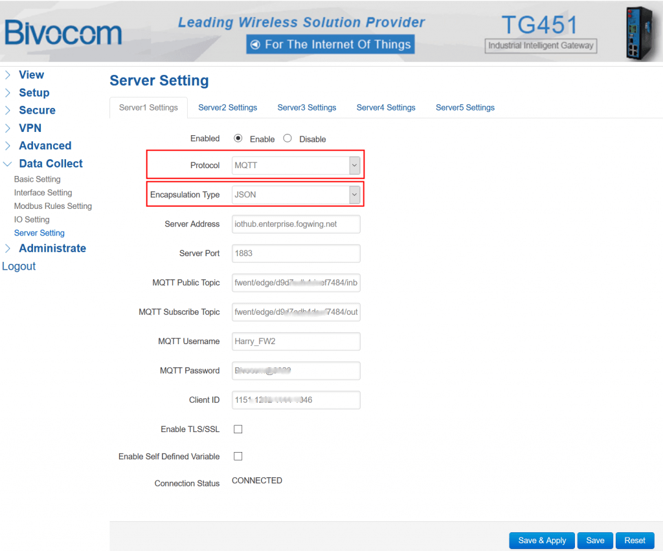663x551 pixels.
Task: Enable TLS/SSL checkbox
Action: tap(238, 429)
